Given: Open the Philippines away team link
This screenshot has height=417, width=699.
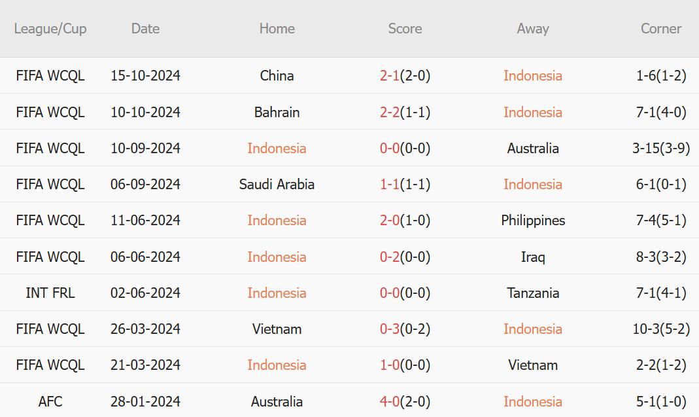Looking at the screenshot, I should pyautogui.click(x=533, y=221).
